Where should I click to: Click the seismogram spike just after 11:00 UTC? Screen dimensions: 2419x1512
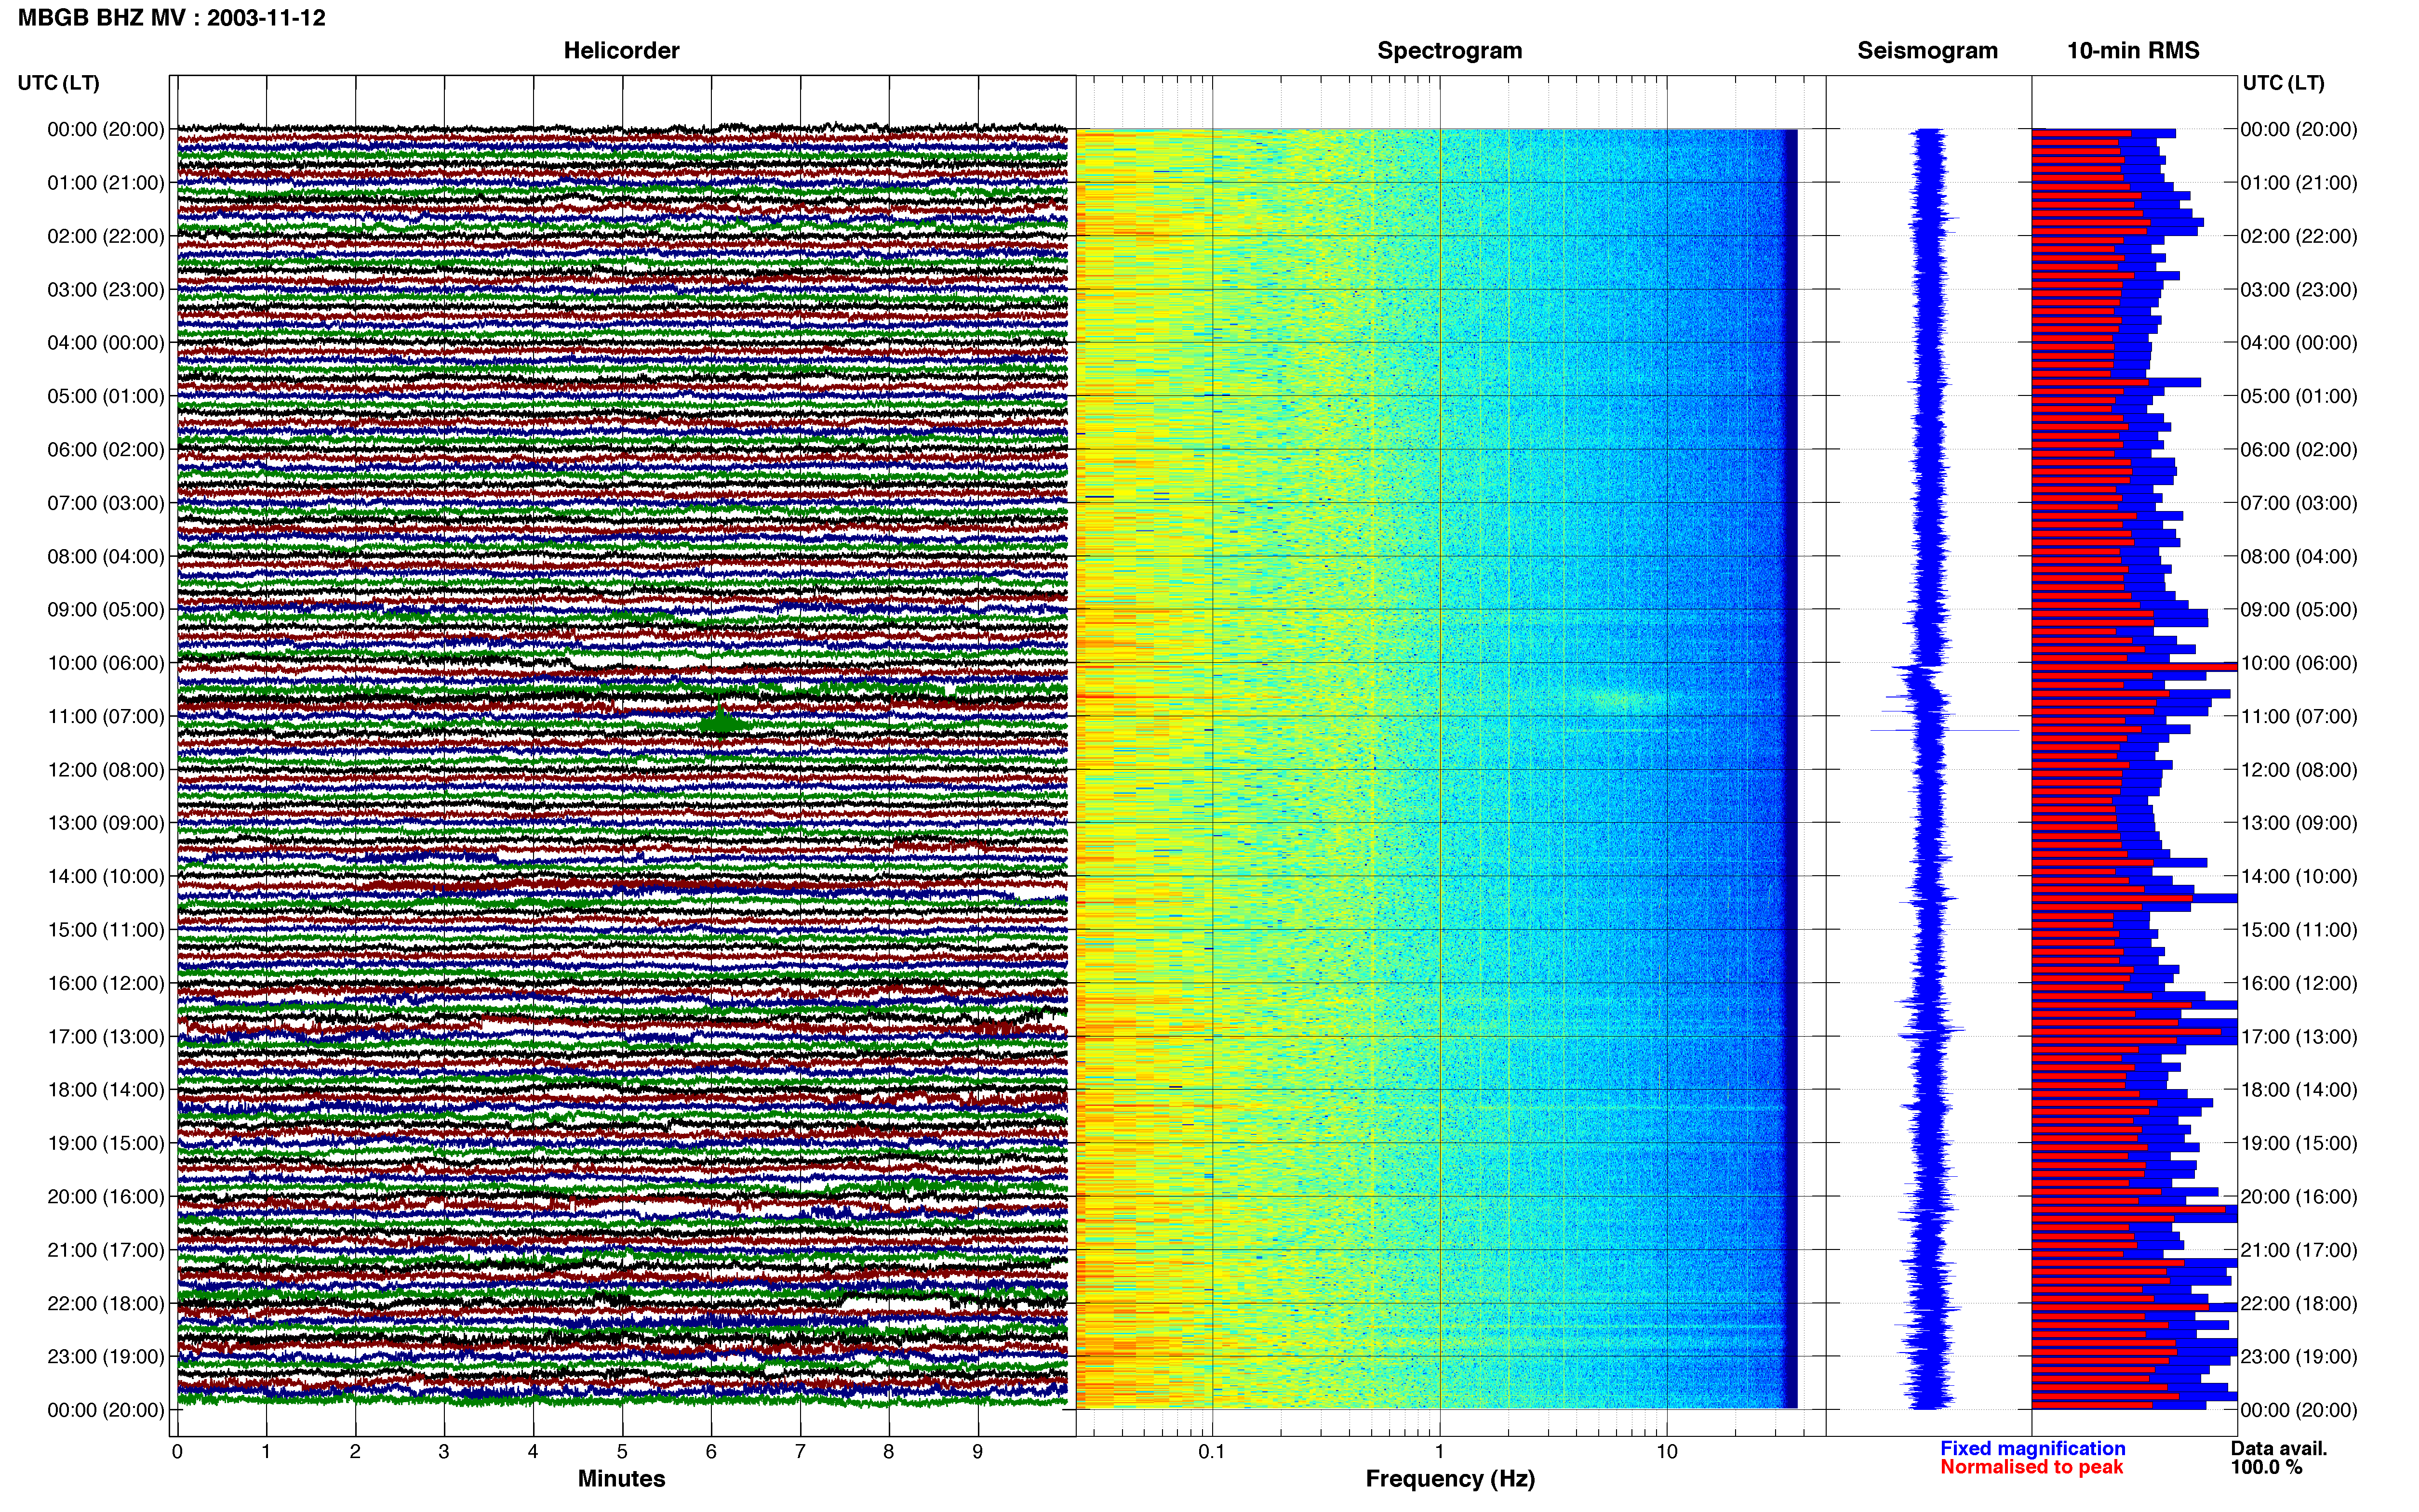pyautogui.click(x=1945, y=731)
